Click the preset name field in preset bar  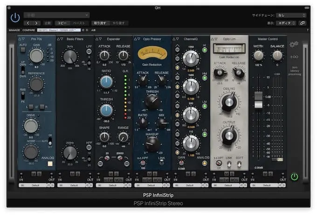(x=59, y=30)
